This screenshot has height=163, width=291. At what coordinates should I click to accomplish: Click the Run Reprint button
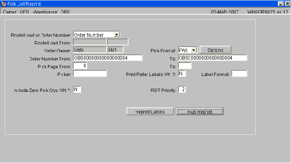pos(200,112)
